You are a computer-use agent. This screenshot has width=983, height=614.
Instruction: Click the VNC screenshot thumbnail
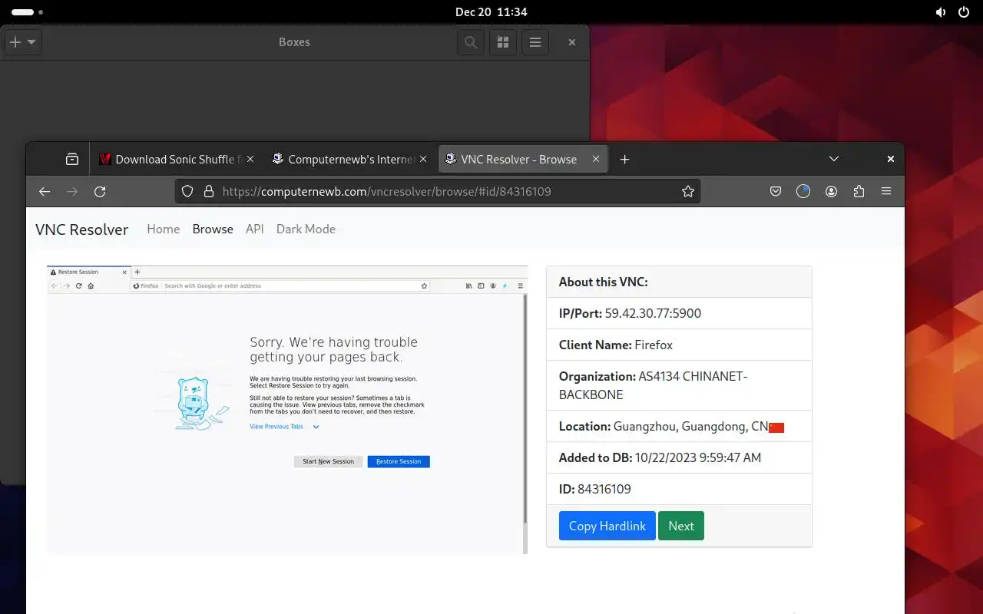[287, 410]
